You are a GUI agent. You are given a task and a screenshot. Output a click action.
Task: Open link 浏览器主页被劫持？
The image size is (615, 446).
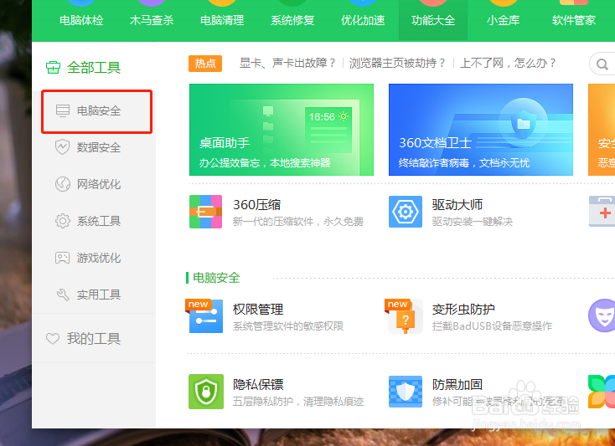(397, 63)
